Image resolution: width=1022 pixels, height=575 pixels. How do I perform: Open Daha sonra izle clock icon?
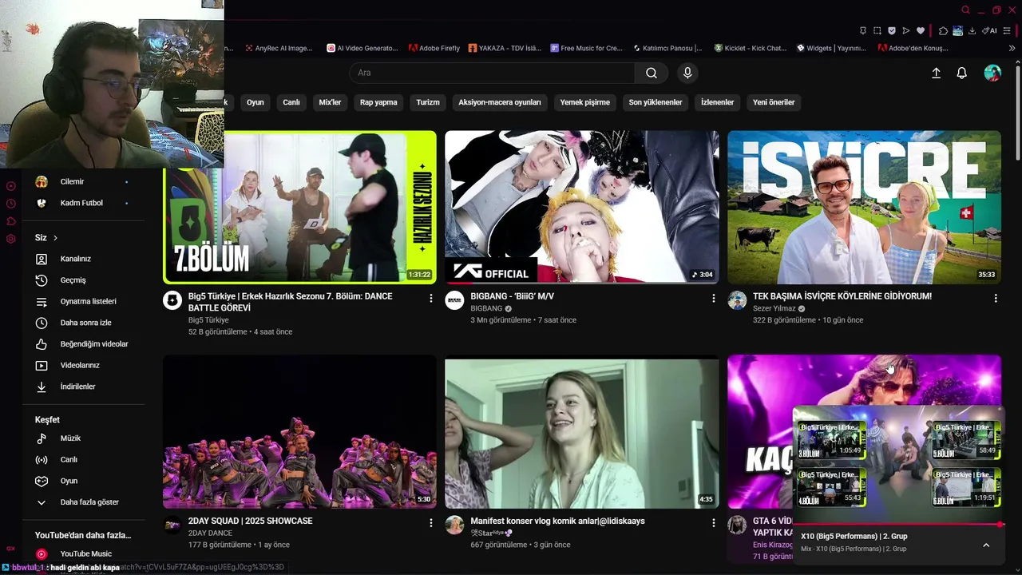(42, 323)
